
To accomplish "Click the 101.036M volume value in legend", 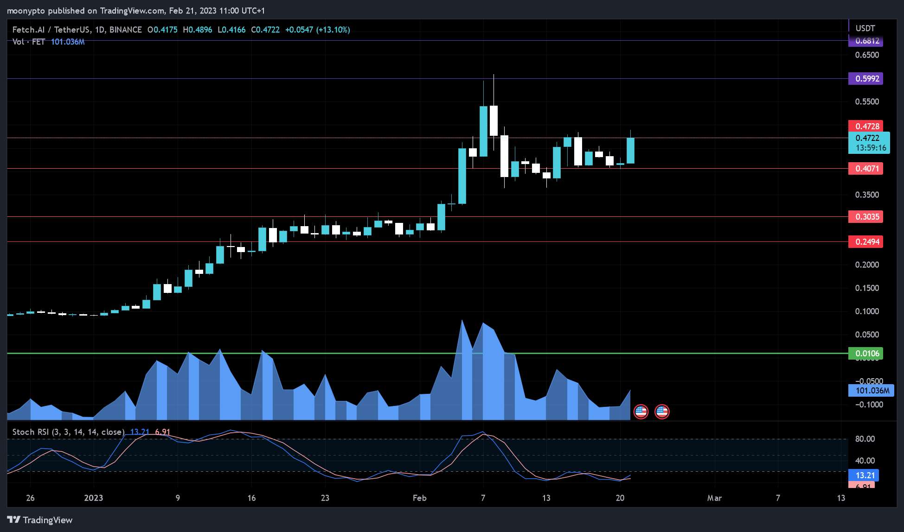I will pos(68,42).
